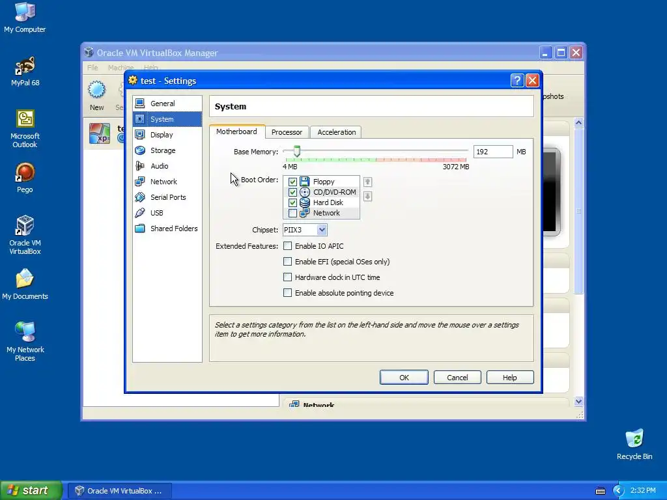Click the 2:32 PM taskbar clock

643,491
